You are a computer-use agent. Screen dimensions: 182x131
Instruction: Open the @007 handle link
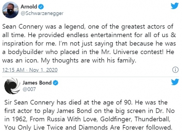click(x=29, y=89)
